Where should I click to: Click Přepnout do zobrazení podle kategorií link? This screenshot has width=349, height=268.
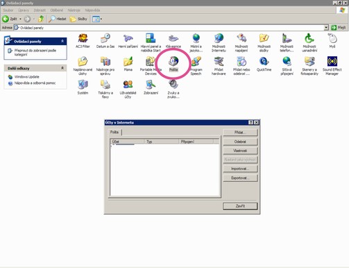[x=35, y=52]
